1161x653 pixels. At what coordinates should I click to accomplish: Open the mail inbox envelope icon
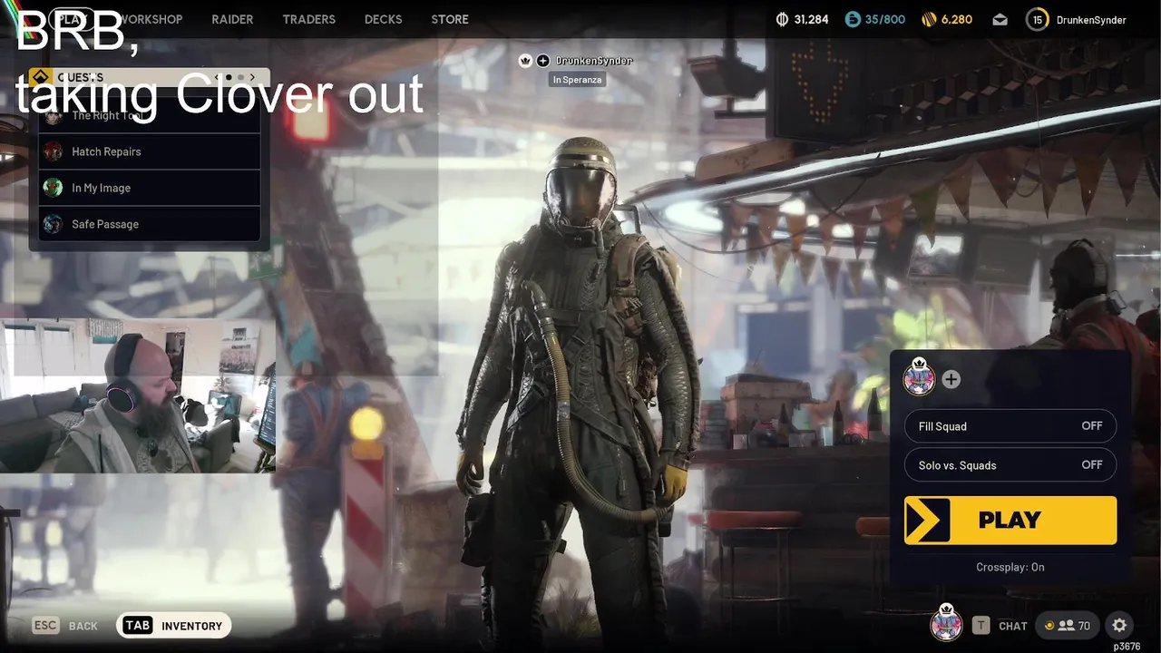click(1000, 19)
